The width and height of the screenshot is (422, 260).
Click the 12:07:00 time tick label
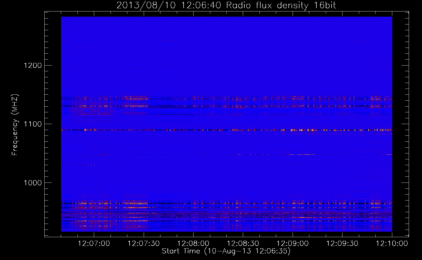(94, 244)
